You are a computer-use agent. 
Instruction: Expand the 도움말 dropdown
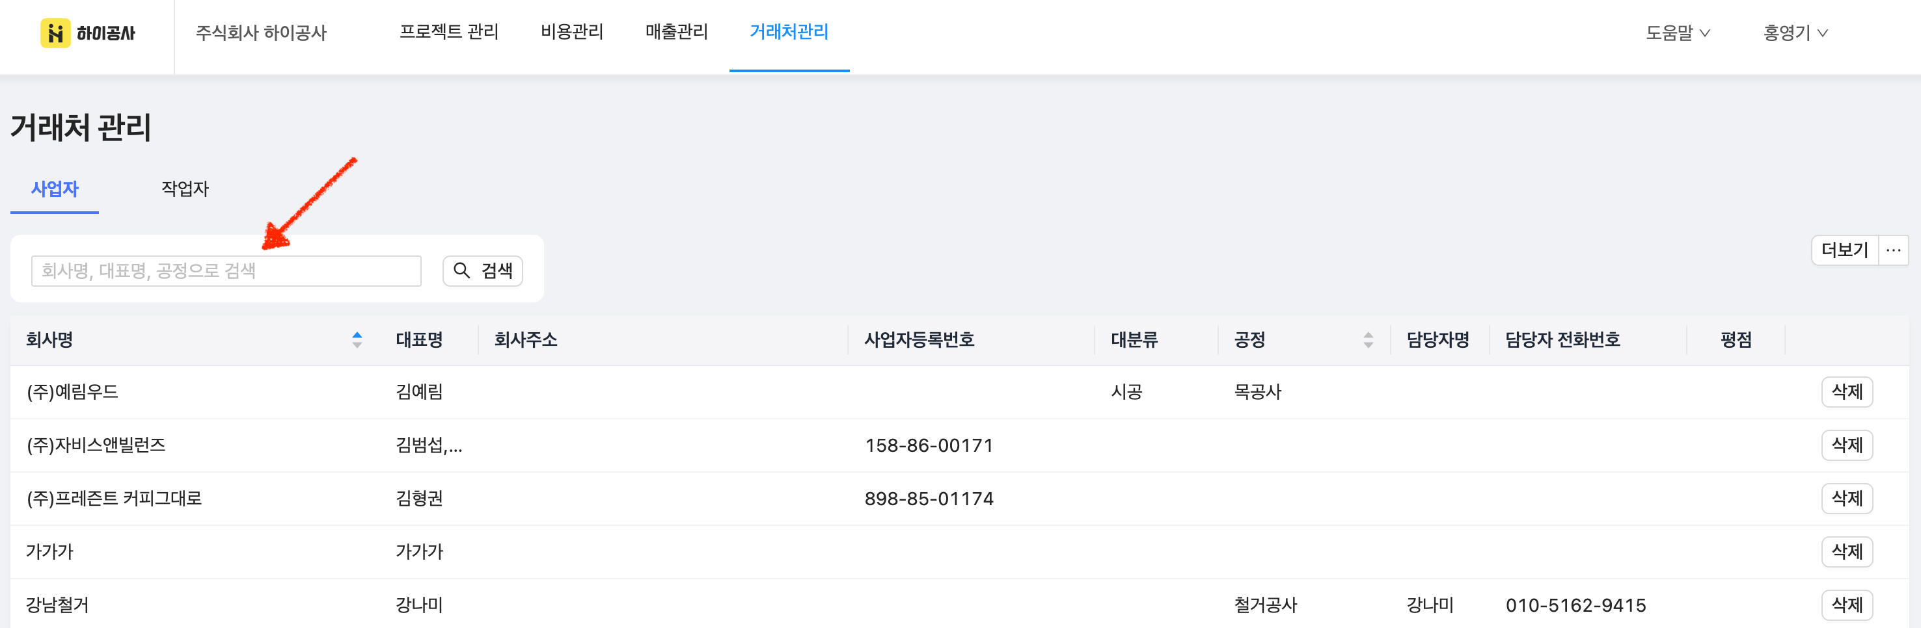1677,33
